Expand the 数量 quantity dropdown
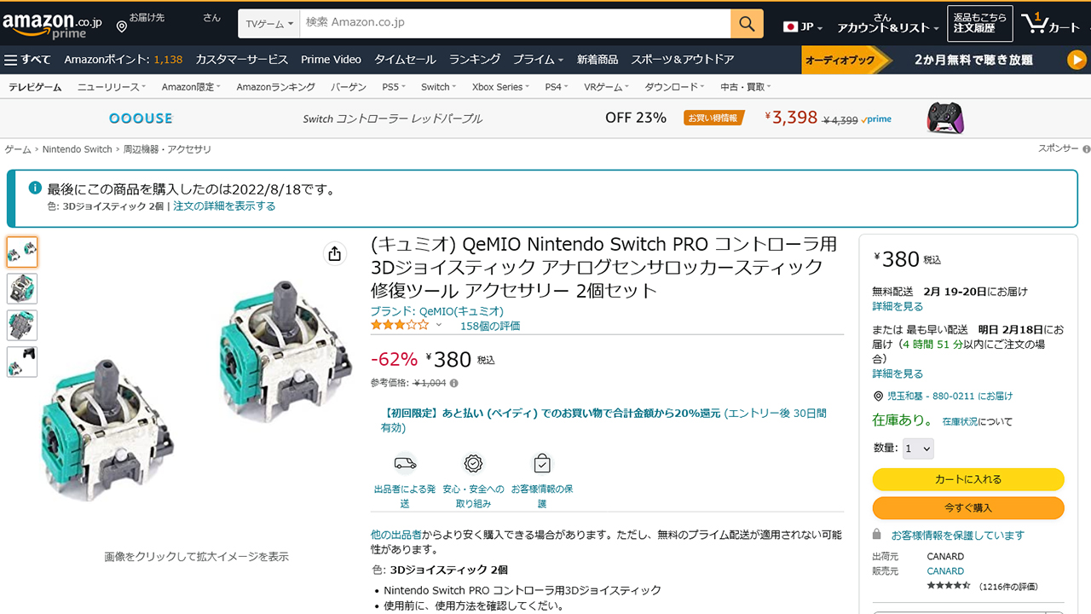Image resolution: width=1091 pixels, height=614 pixels. point(918,449)
